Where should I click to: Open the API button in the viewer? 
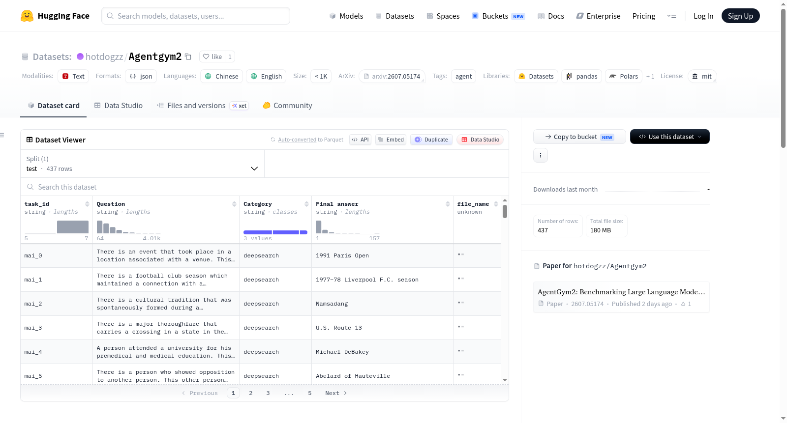pos(360,140)
